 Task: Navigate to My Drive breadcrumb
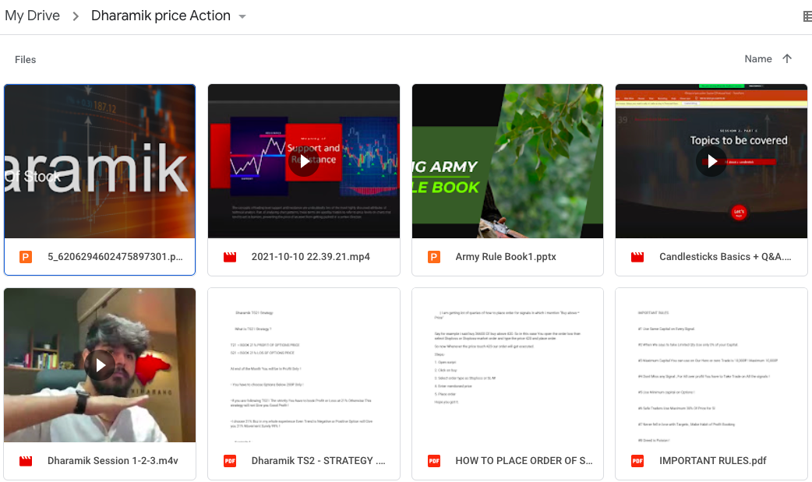click(x=32, y=16)
